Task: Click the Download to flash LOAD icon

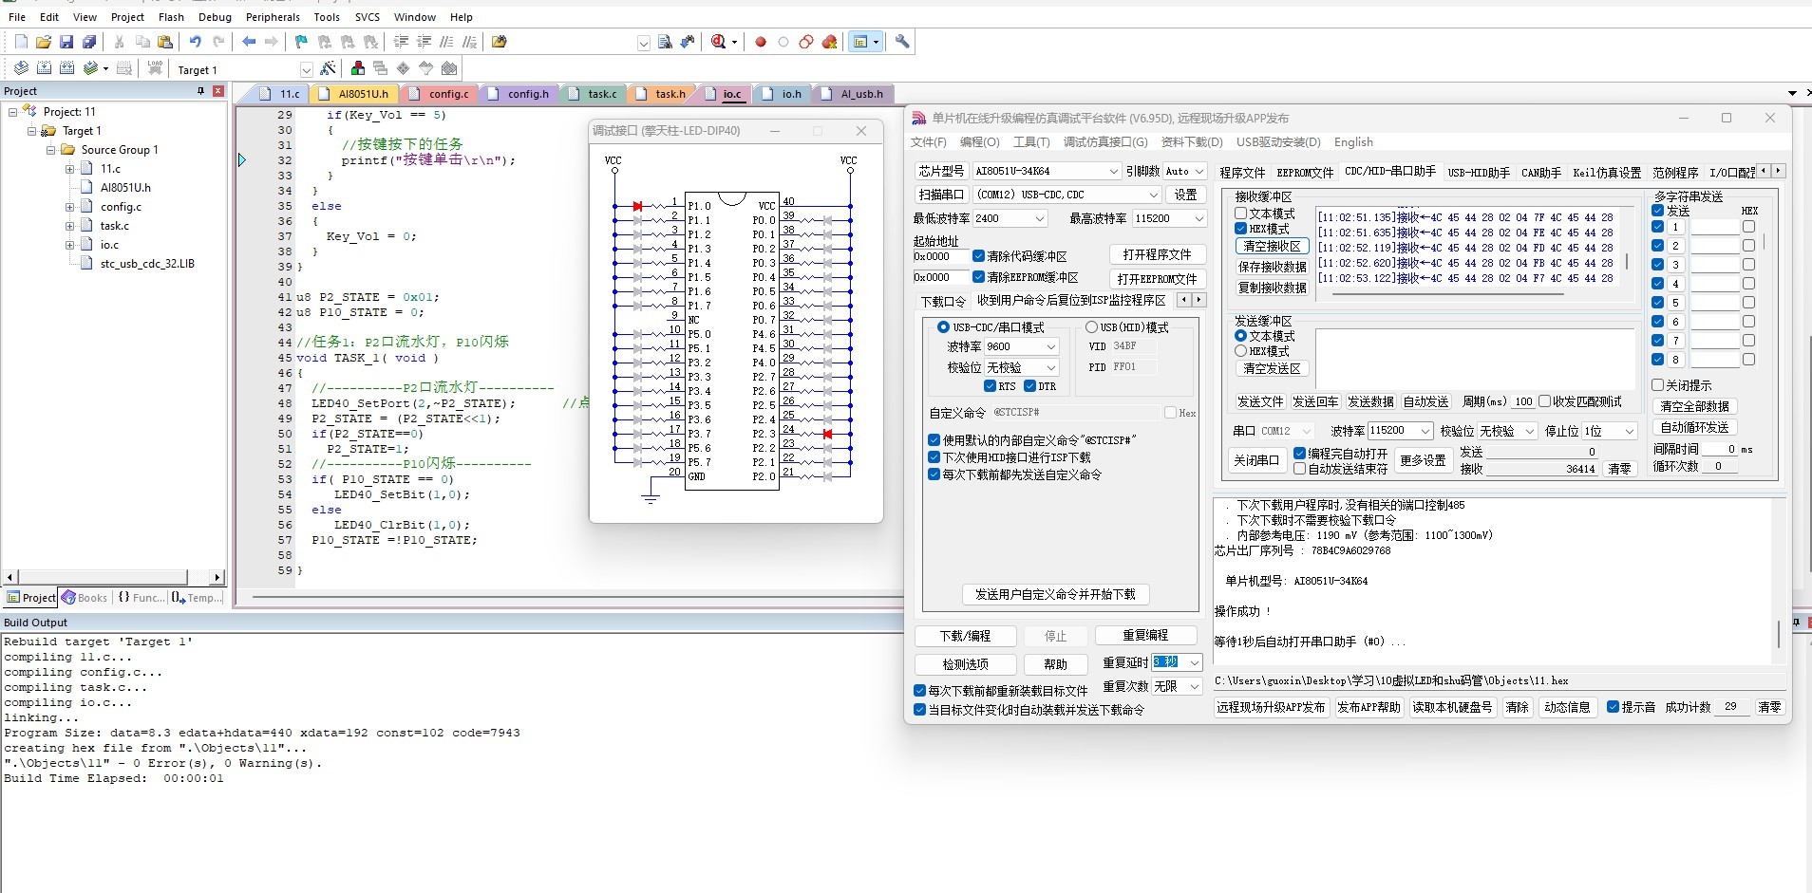Action: [x=155, y=68]
